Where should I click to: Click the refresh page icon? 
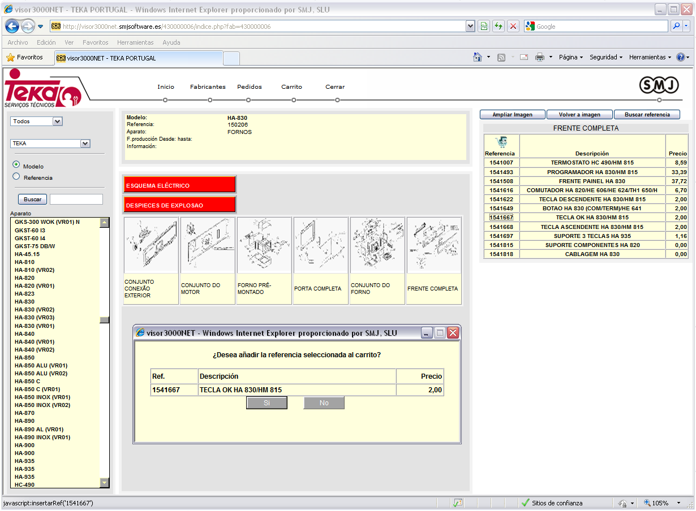pyautogui.click(x=499, y=26)
